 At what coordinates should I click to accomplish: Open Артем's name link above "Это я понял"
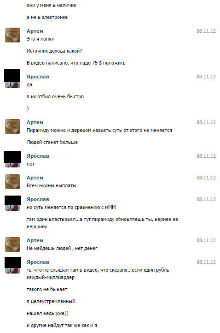click(x=35, y=31)
